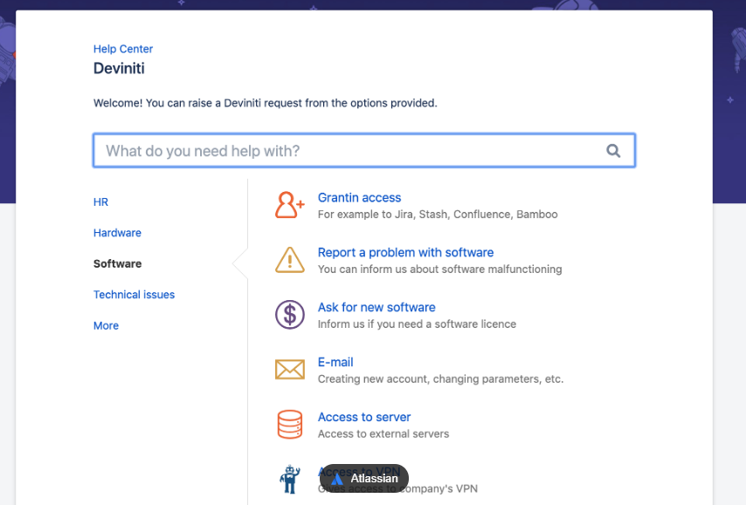Click the Atlassian badge

point(364,478)
